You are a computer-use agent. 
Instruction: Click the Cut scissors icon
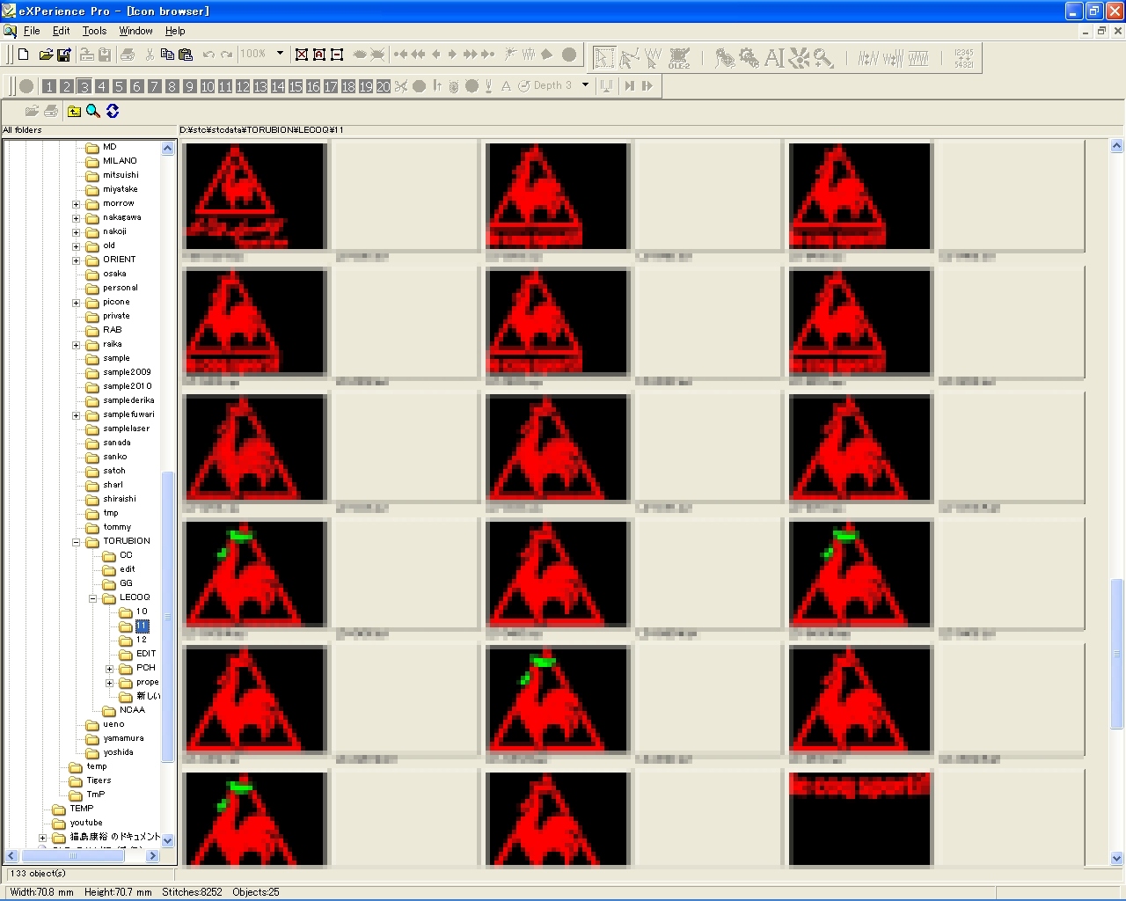click(150, 55)
